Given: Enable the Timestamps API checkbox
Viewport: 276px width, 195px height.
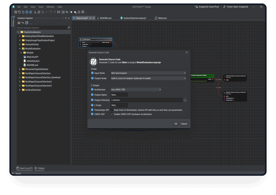Looking at the screenshot, I should pos(112,110).
